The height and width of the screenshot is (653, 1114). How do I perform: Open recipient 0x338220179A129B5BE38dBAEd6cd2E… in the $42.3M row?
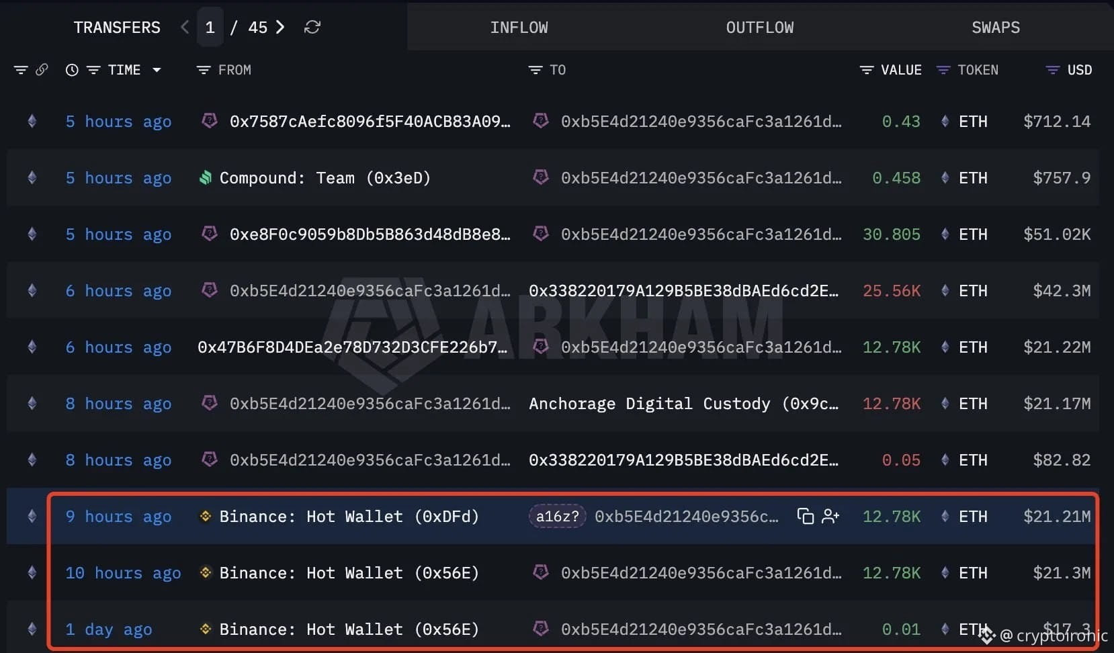click(684, 291)
